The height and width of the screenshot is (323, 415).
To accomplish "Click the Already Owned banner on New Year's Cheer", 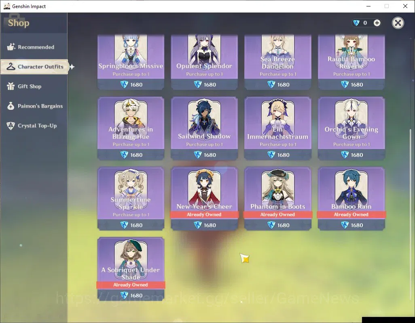I will 204,214.
